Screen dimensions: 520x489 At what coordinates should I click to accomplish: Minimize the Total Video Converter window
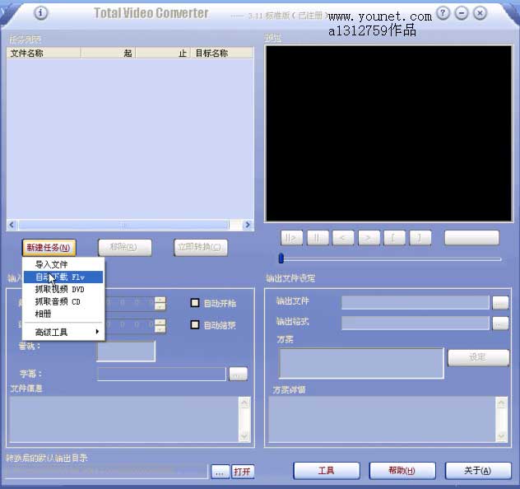click(462, 13)
